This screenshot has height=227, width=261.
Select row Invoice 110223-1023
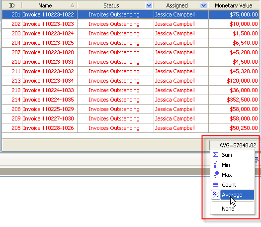tap(130, 24)
